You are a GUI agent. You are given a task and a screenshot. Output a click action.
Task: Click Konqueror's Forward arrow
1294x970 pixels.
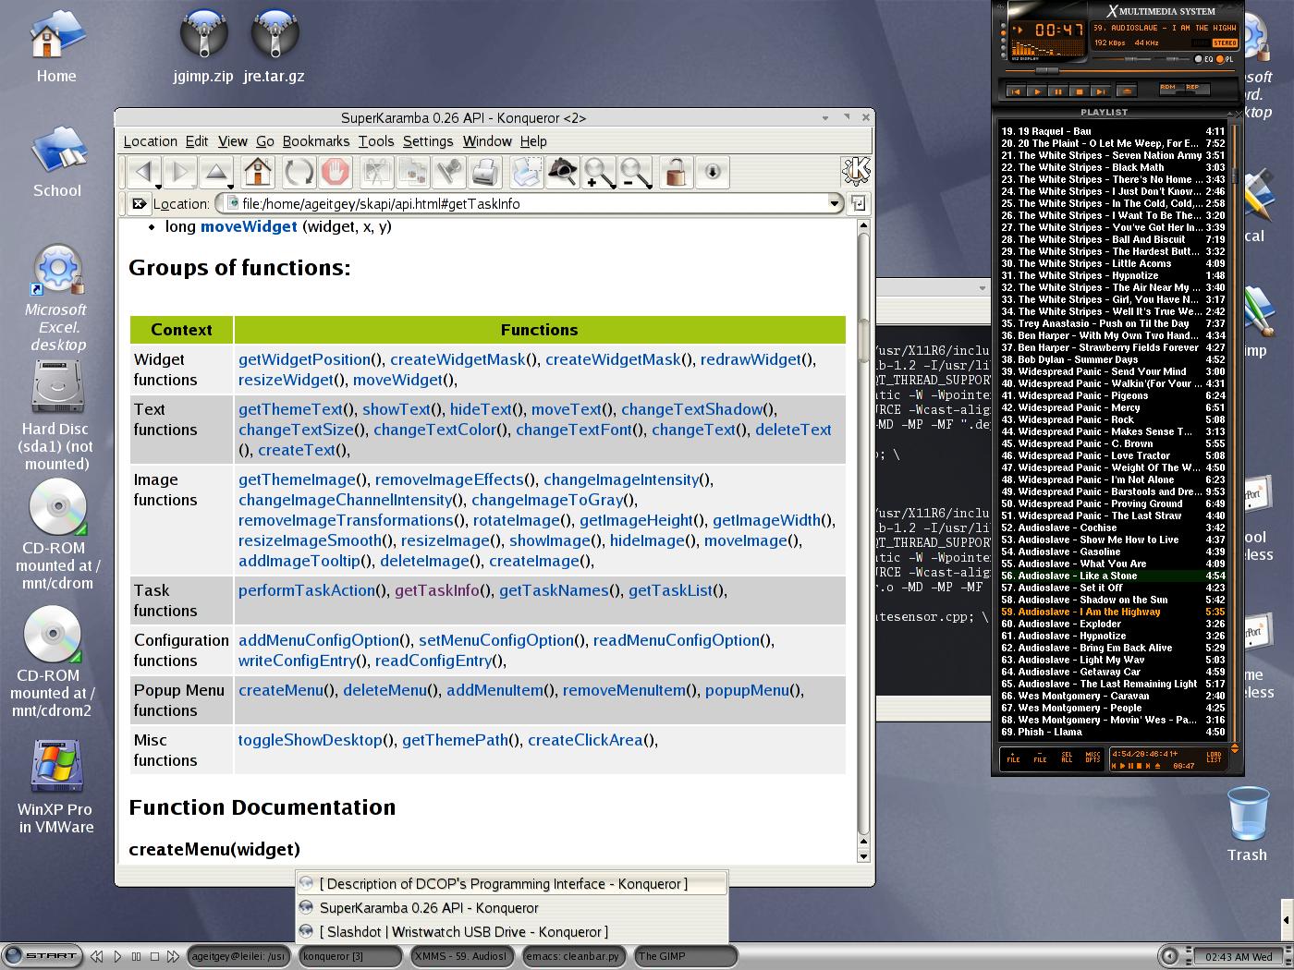click(180, 172)
